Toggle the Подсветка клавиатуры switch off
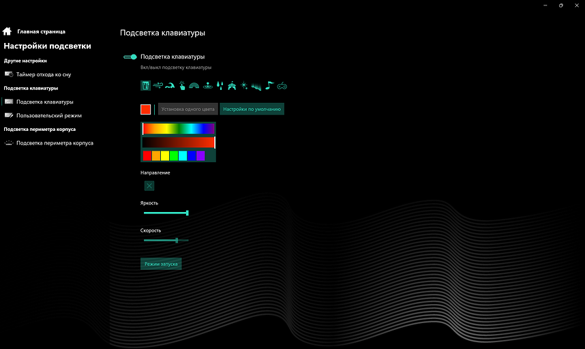The height and width of the screenshot is (349, 585). 130,57
